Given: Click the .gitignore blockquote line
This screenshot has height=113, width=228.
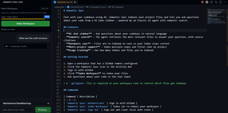Looking at the screenshot, I should click(x=125, y=83).
